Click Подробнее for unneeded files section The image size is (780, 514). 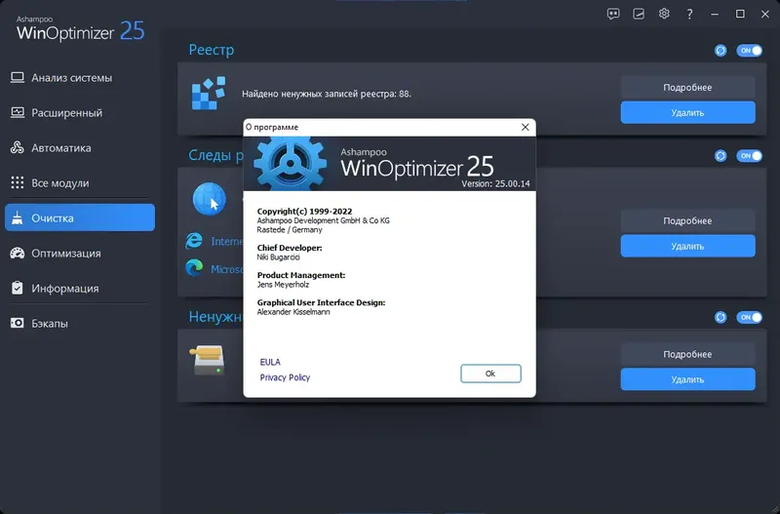pos(687,354)
